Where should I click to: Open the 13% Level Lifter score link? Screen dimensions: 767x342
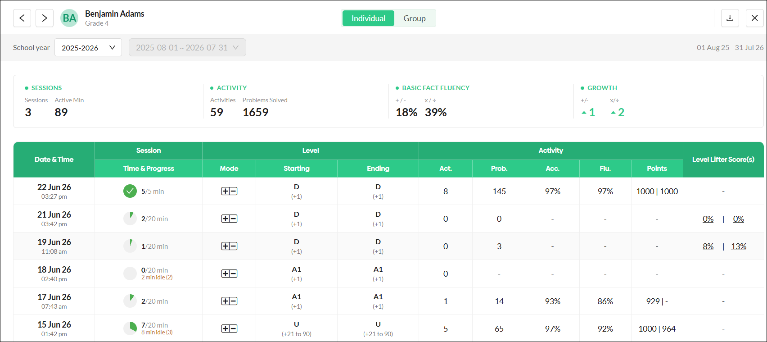point(739,246)
